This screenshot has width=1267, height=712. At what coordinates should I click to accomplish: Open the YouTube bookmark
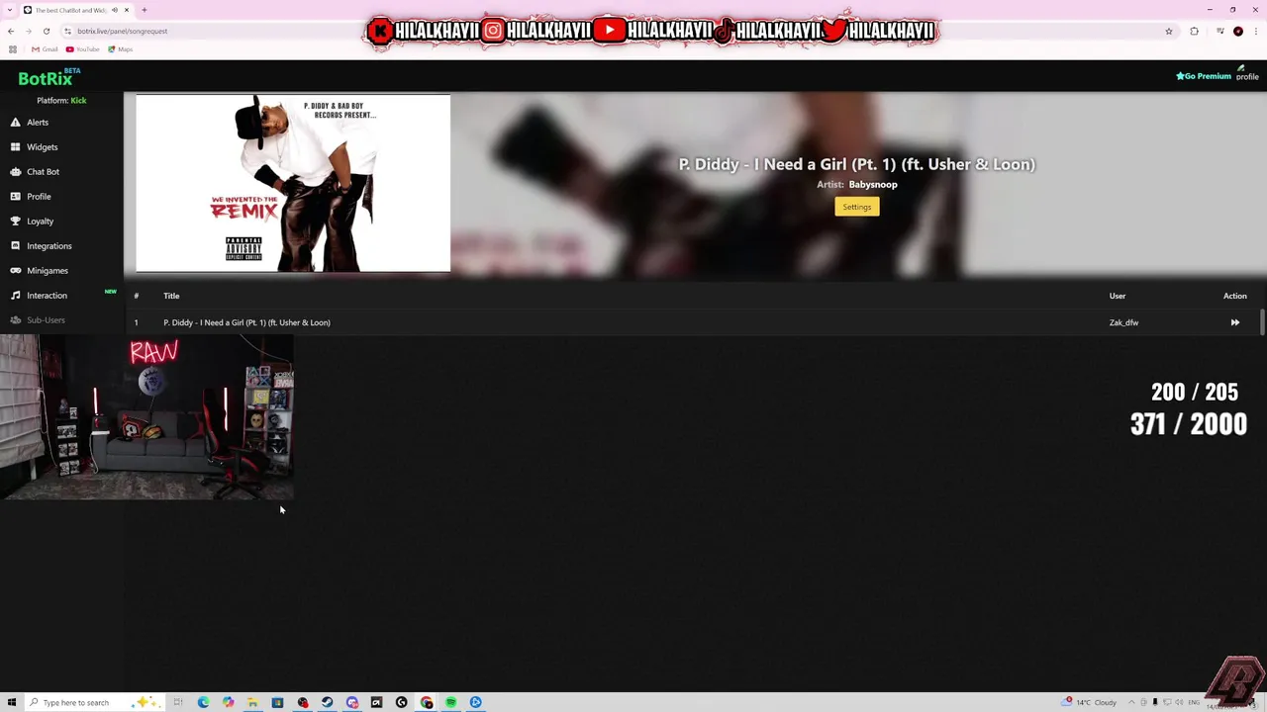tap(83, 49)
